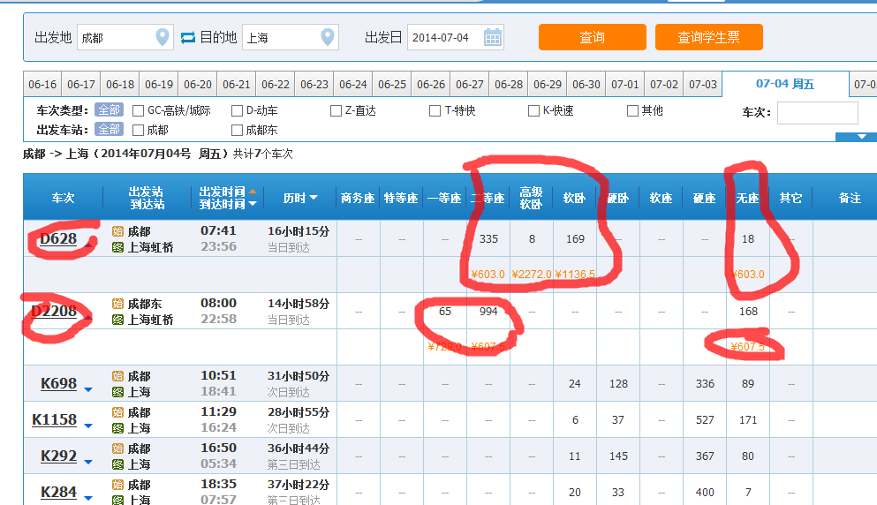Click the 终 terminal icon beside 上海虹桥 in the D628 row

click(117, 246)
